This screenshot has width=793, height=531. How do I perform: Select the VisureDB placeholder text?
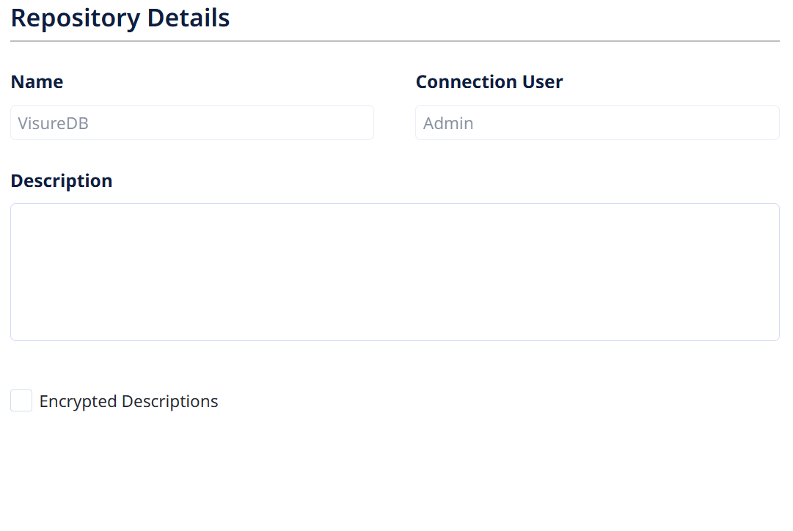pyautogui.click(x=53, y=123)
